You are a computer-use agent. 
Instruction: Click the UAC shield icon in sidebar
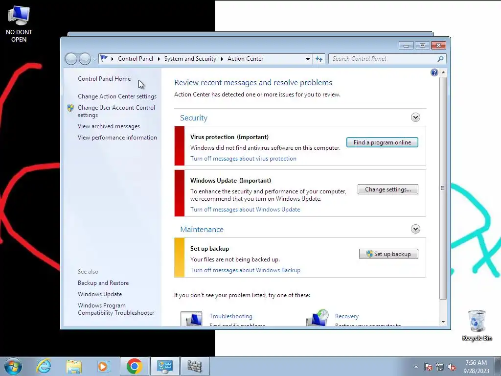coord(70,108)
